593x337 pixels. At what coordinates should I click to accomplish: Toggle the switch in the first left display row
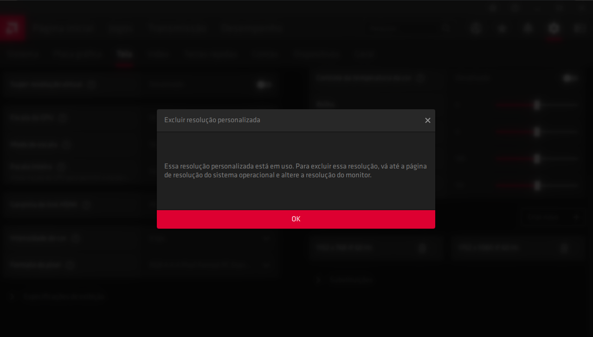(x=264, y=85)
